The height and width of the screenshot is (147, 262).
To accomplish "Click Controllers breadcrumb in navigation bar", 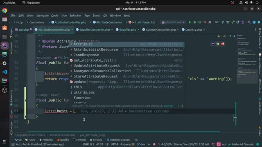I will pos(37,22).
